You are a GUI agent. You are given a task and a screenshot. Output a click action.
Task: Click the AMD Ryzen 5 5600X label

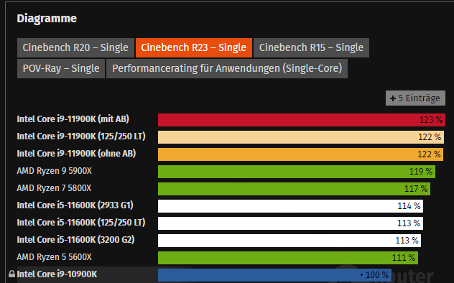pyautogui.click(x=54, y=257)
